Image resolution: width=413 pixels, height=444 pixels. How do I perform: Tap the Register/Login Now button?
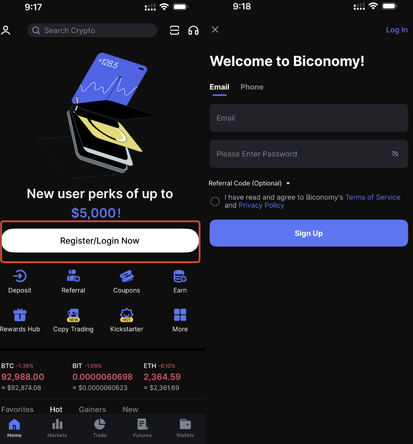point(100,241)
